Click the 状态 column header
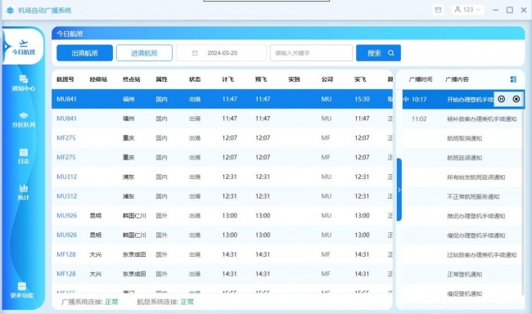The image size is (532, 314). [x=195, y=79]
